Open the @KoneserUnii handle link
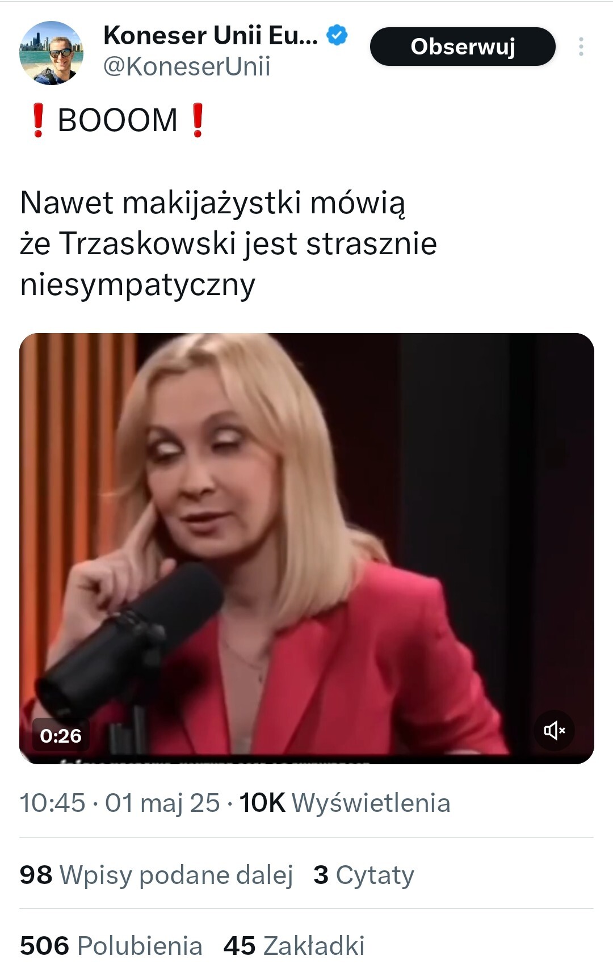The height and width of the screenshot is (977, 613). pyautogui.click(x=187, y=66)
